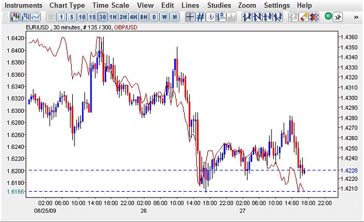
Task: Open the Studies menu
Action: click(x=219, y=5)
